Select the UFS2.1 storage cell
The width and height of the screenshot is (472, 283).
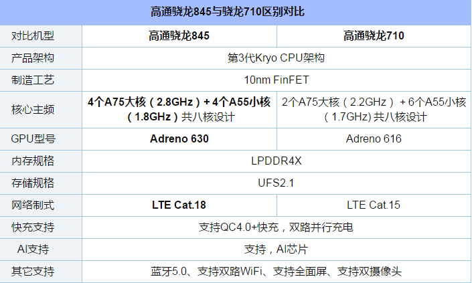(277, 183)
